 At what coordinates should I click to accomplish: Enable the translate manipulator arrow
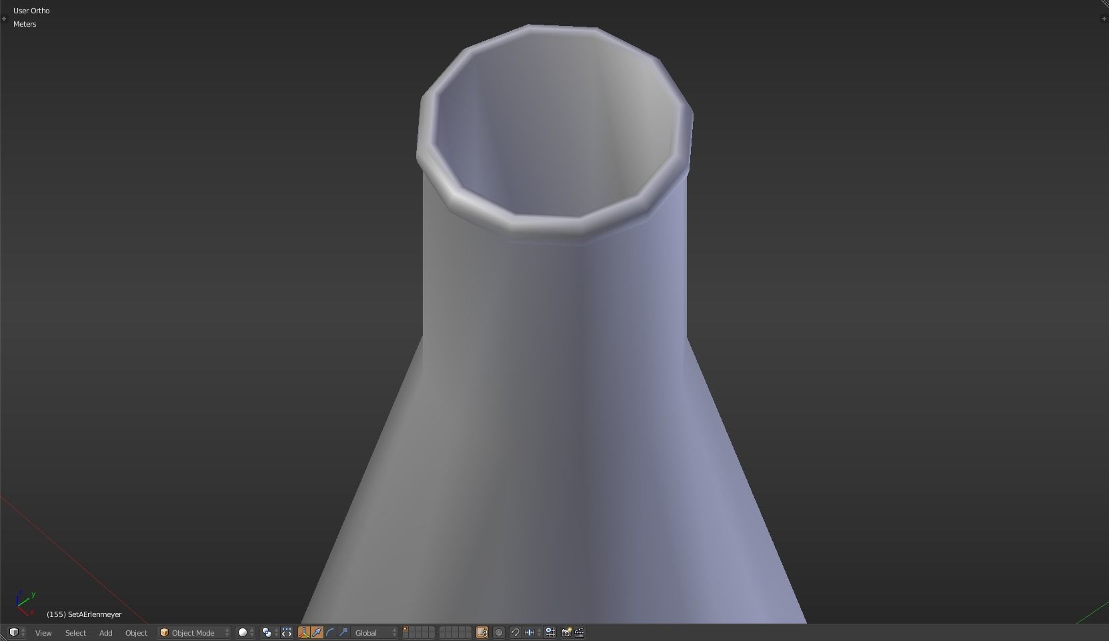pyautogui.click(x=317, y=632)
